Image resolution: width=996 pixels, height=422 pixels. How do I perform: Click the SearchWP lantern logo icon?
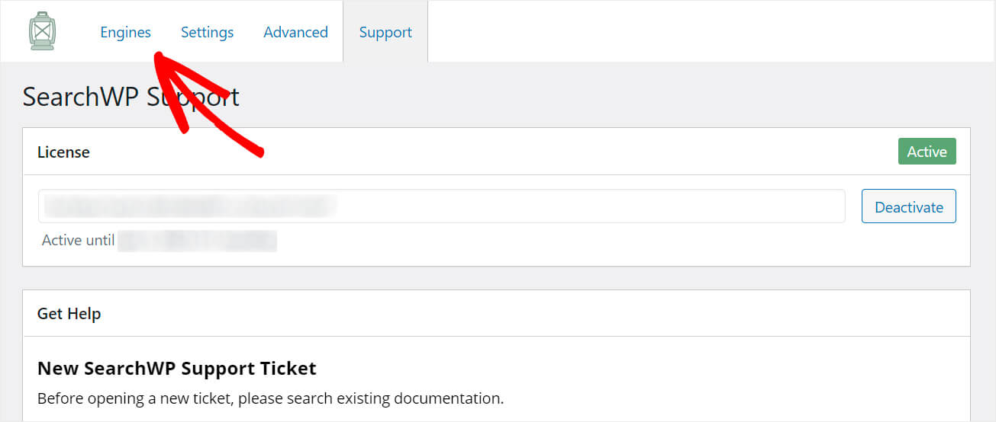[43, 31]
